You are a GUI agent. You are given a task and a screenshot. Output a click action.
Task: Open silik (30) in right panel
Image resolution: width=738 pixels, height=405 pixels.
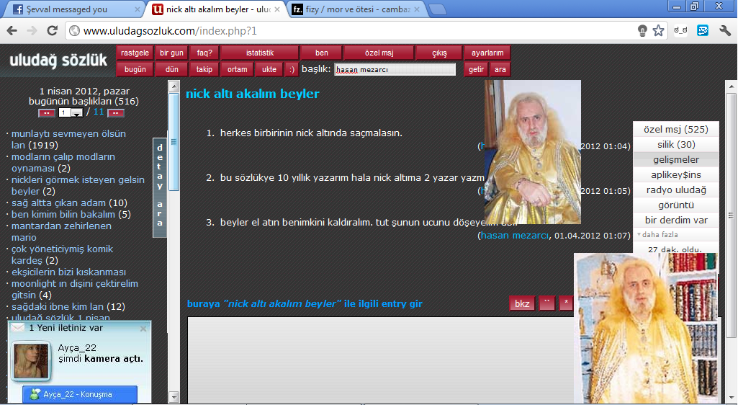[x=676, y=144]
